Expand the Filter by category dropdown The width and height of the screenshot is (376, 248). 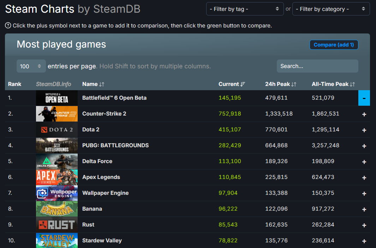(x=331, y=9)
